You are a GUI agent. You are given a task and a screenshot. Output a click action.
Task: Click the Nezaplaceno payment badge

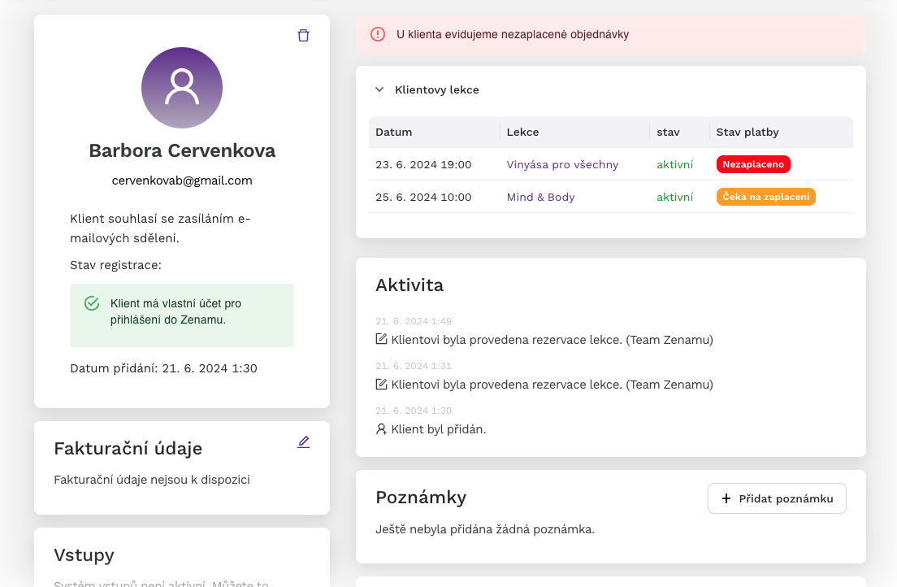click(753, 164)
